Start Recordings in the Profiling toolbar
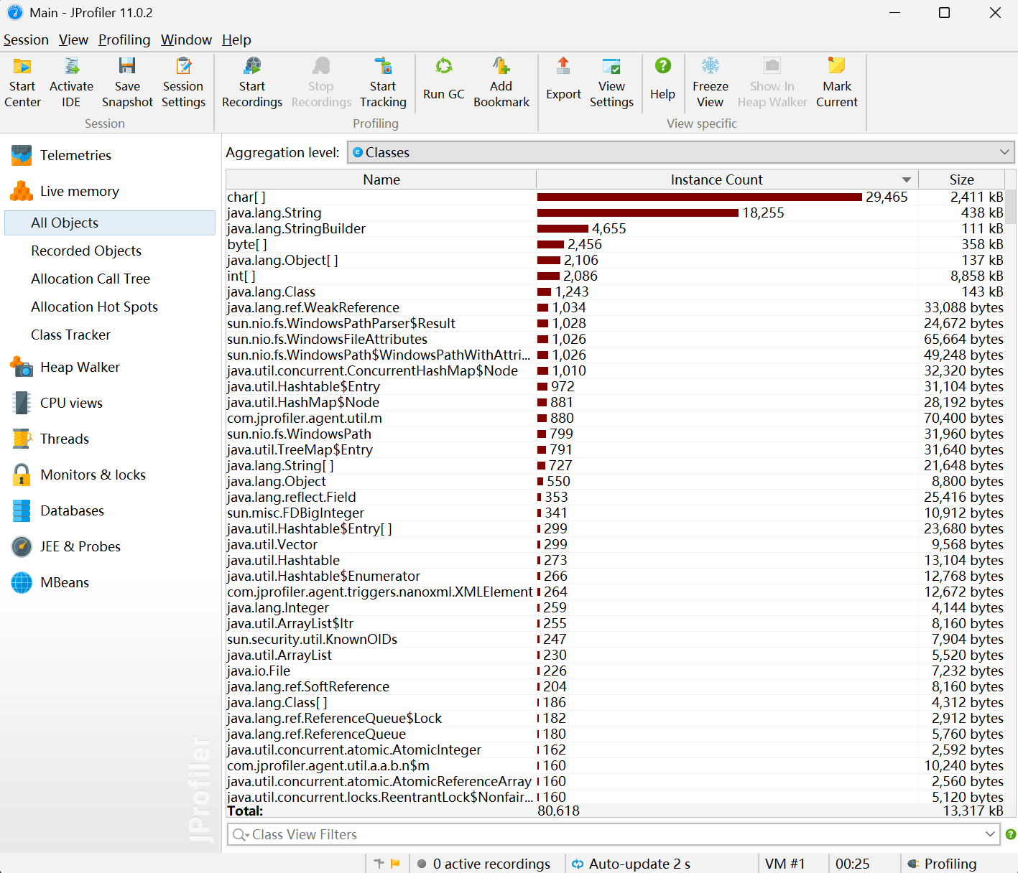This screenshot has width=1018, height=873. (x=252, y=83)
